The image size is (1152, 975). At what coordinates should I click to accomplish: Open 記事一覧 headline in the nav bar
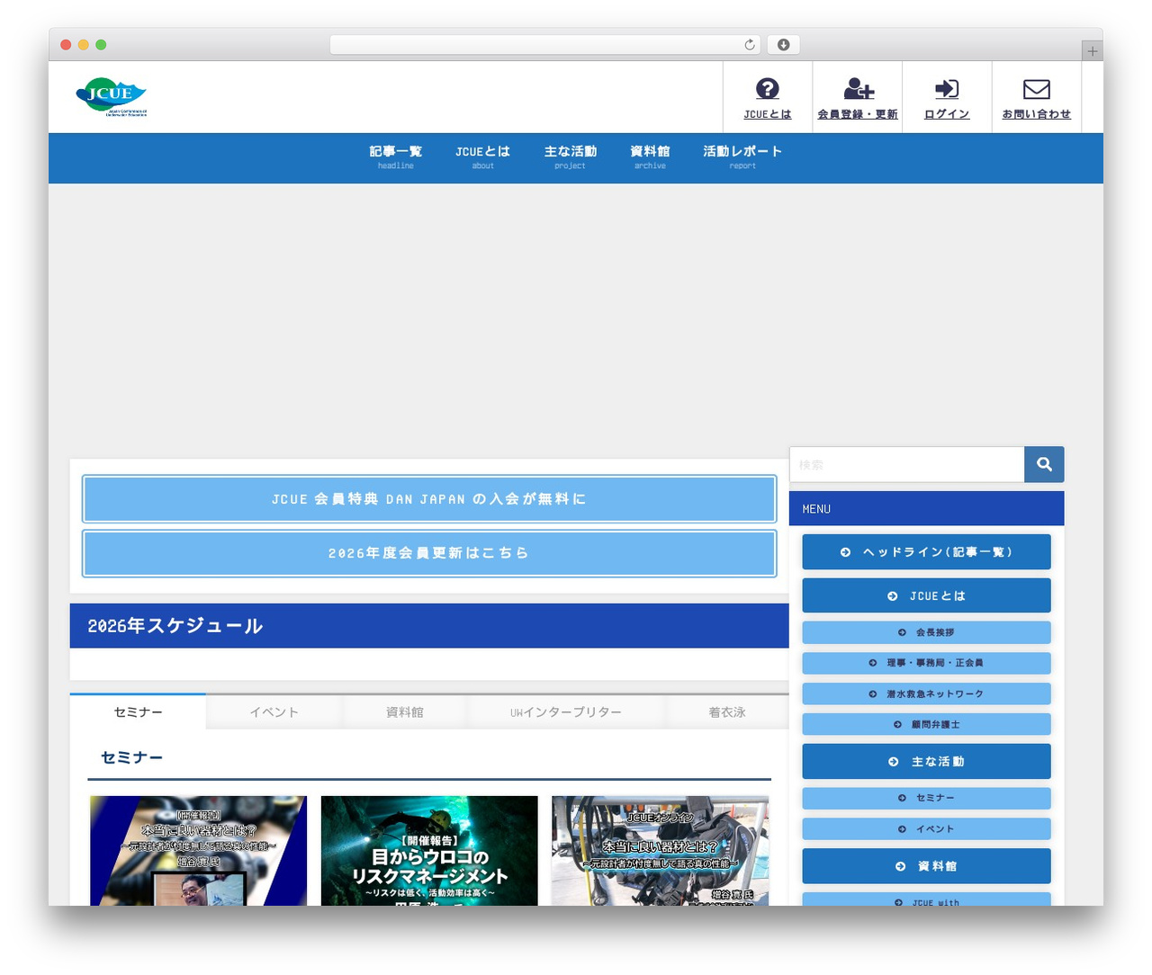point(396,157)
